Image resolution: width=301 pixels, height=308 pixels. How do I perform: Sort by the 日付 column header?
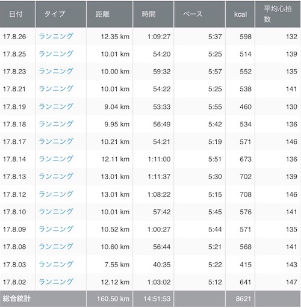(x=17, y=14)
